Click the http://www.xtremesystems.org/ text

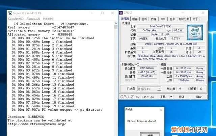click(x=37, y=124)
